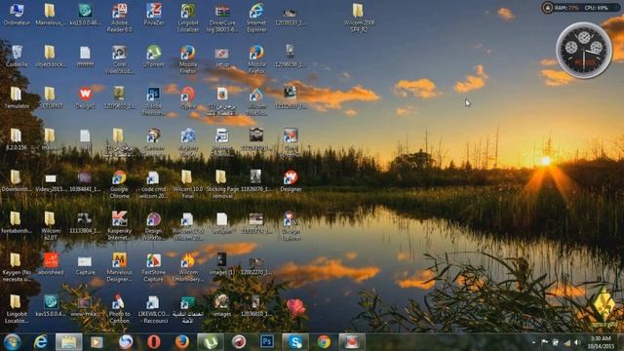Open the Lingobit Localizer shortcut

click(x=187, y=18)
